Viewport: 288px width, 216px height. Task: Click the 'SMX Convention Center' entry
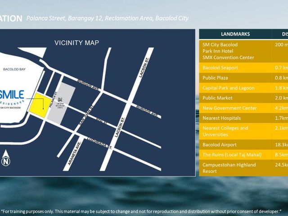228,58
